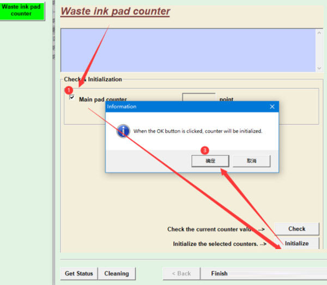
Task: Cancel the dialog with the 取消 button
Action: click(251, 161)
